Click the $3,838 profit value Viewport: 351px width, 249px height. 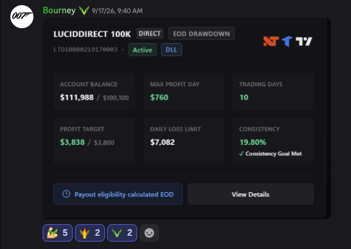72,142
